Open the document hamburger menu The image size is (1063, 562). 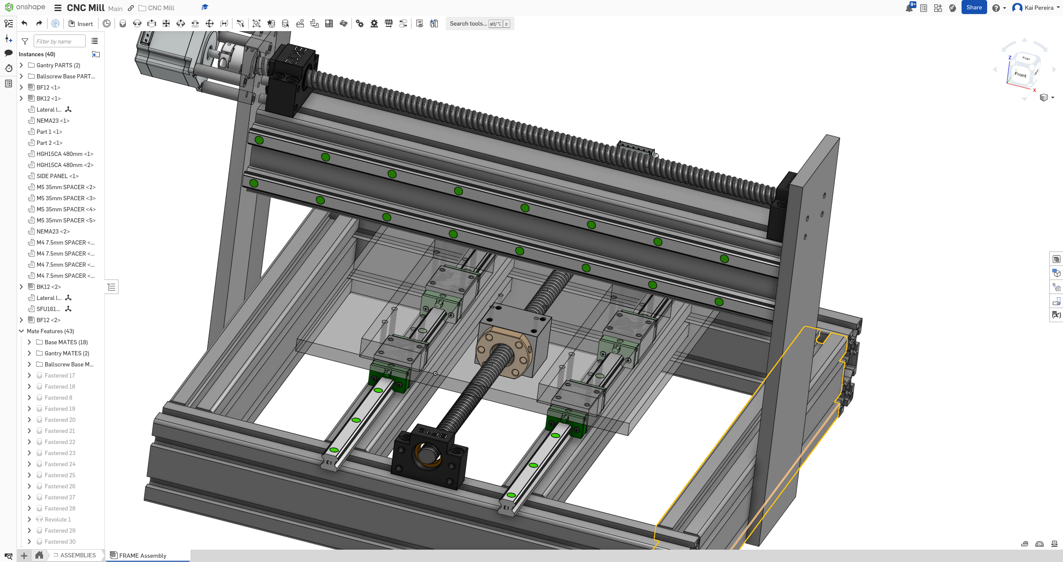pyautogui.click(x=58, y=8)
